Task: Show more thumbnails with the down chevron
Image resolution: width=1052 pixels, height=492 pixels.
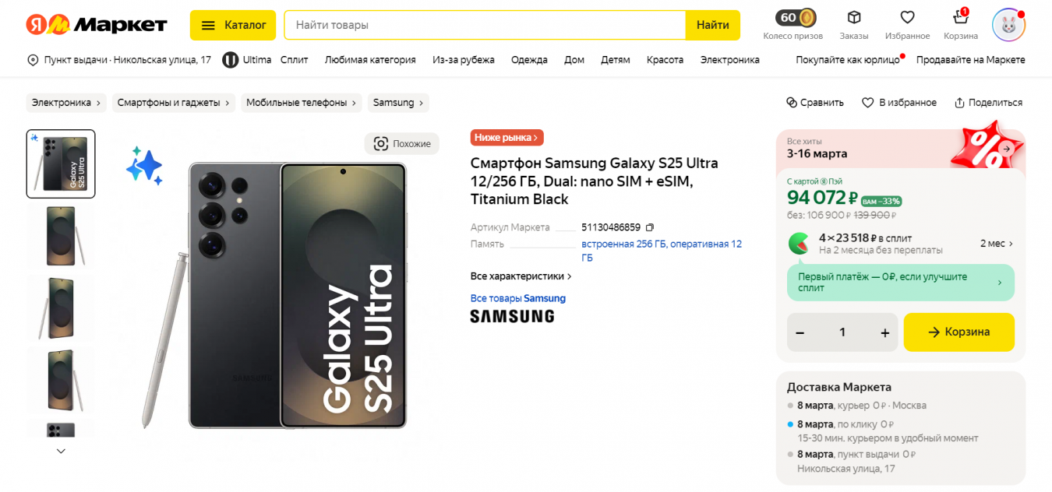Action: click(61, 451)
